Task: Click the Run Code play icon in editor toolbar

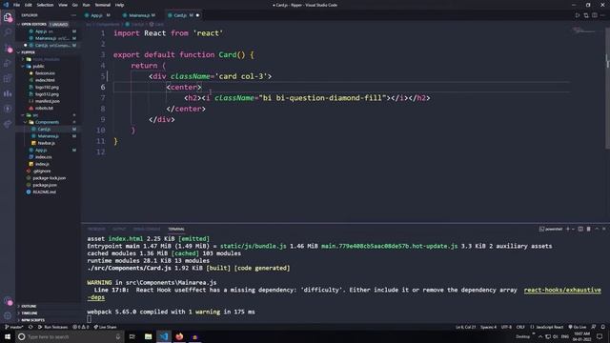Action: point(578,15)
